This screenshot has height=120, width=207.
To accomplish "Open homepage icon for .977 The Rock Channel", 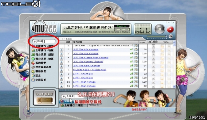I will (136, 66).
